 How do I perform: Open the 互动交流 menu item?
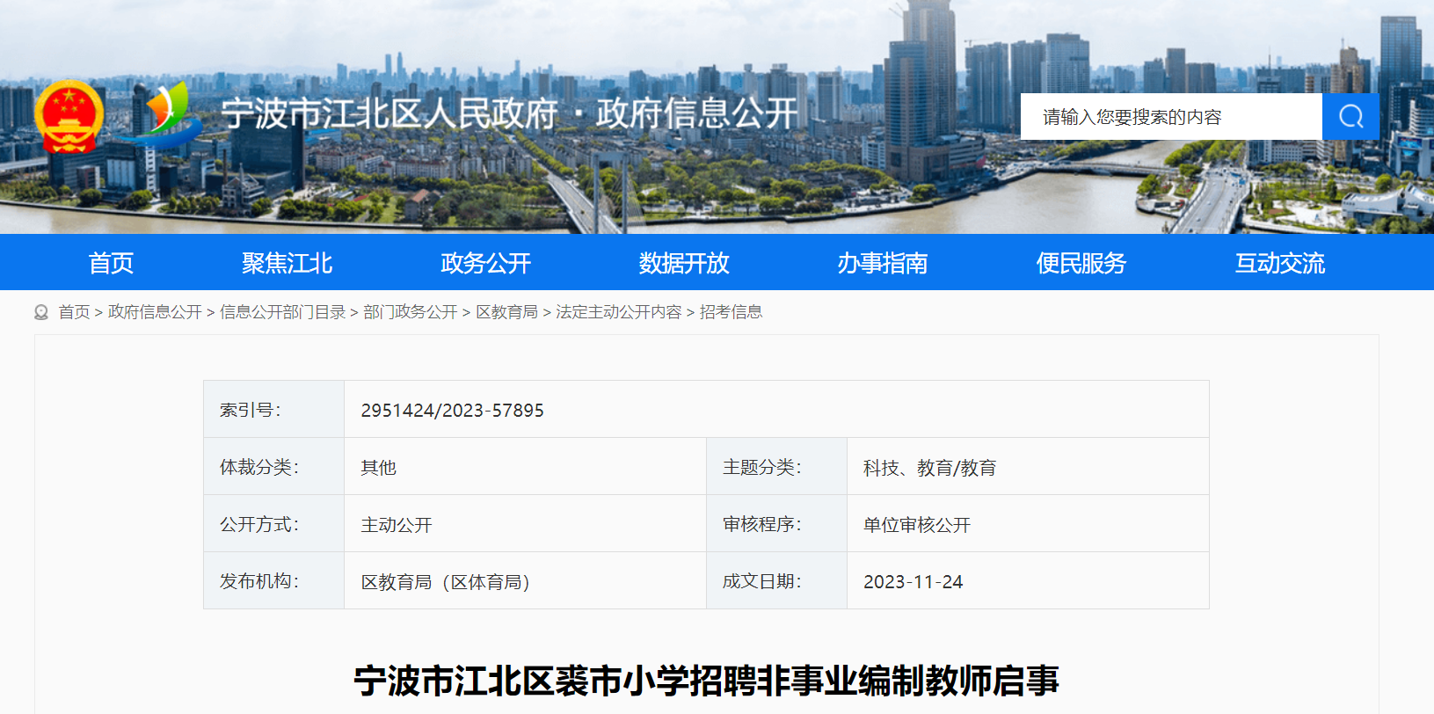pos(1280,263)
